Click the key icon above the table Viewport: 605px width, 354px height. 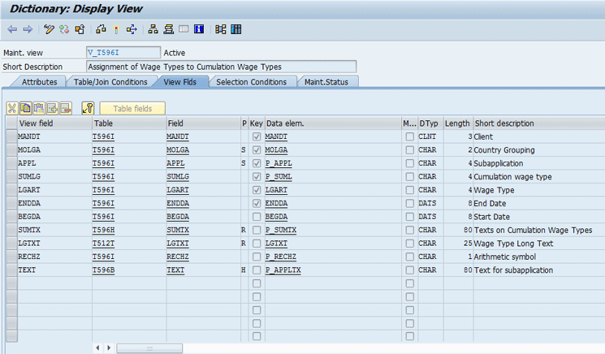point(88,108)
